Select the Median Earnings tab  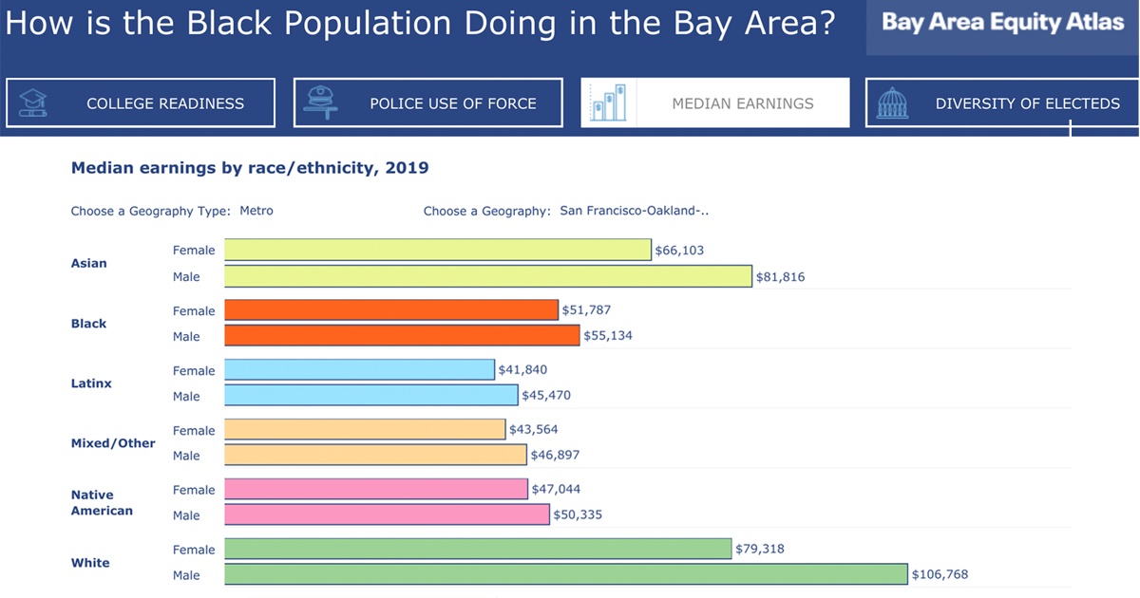742,103
